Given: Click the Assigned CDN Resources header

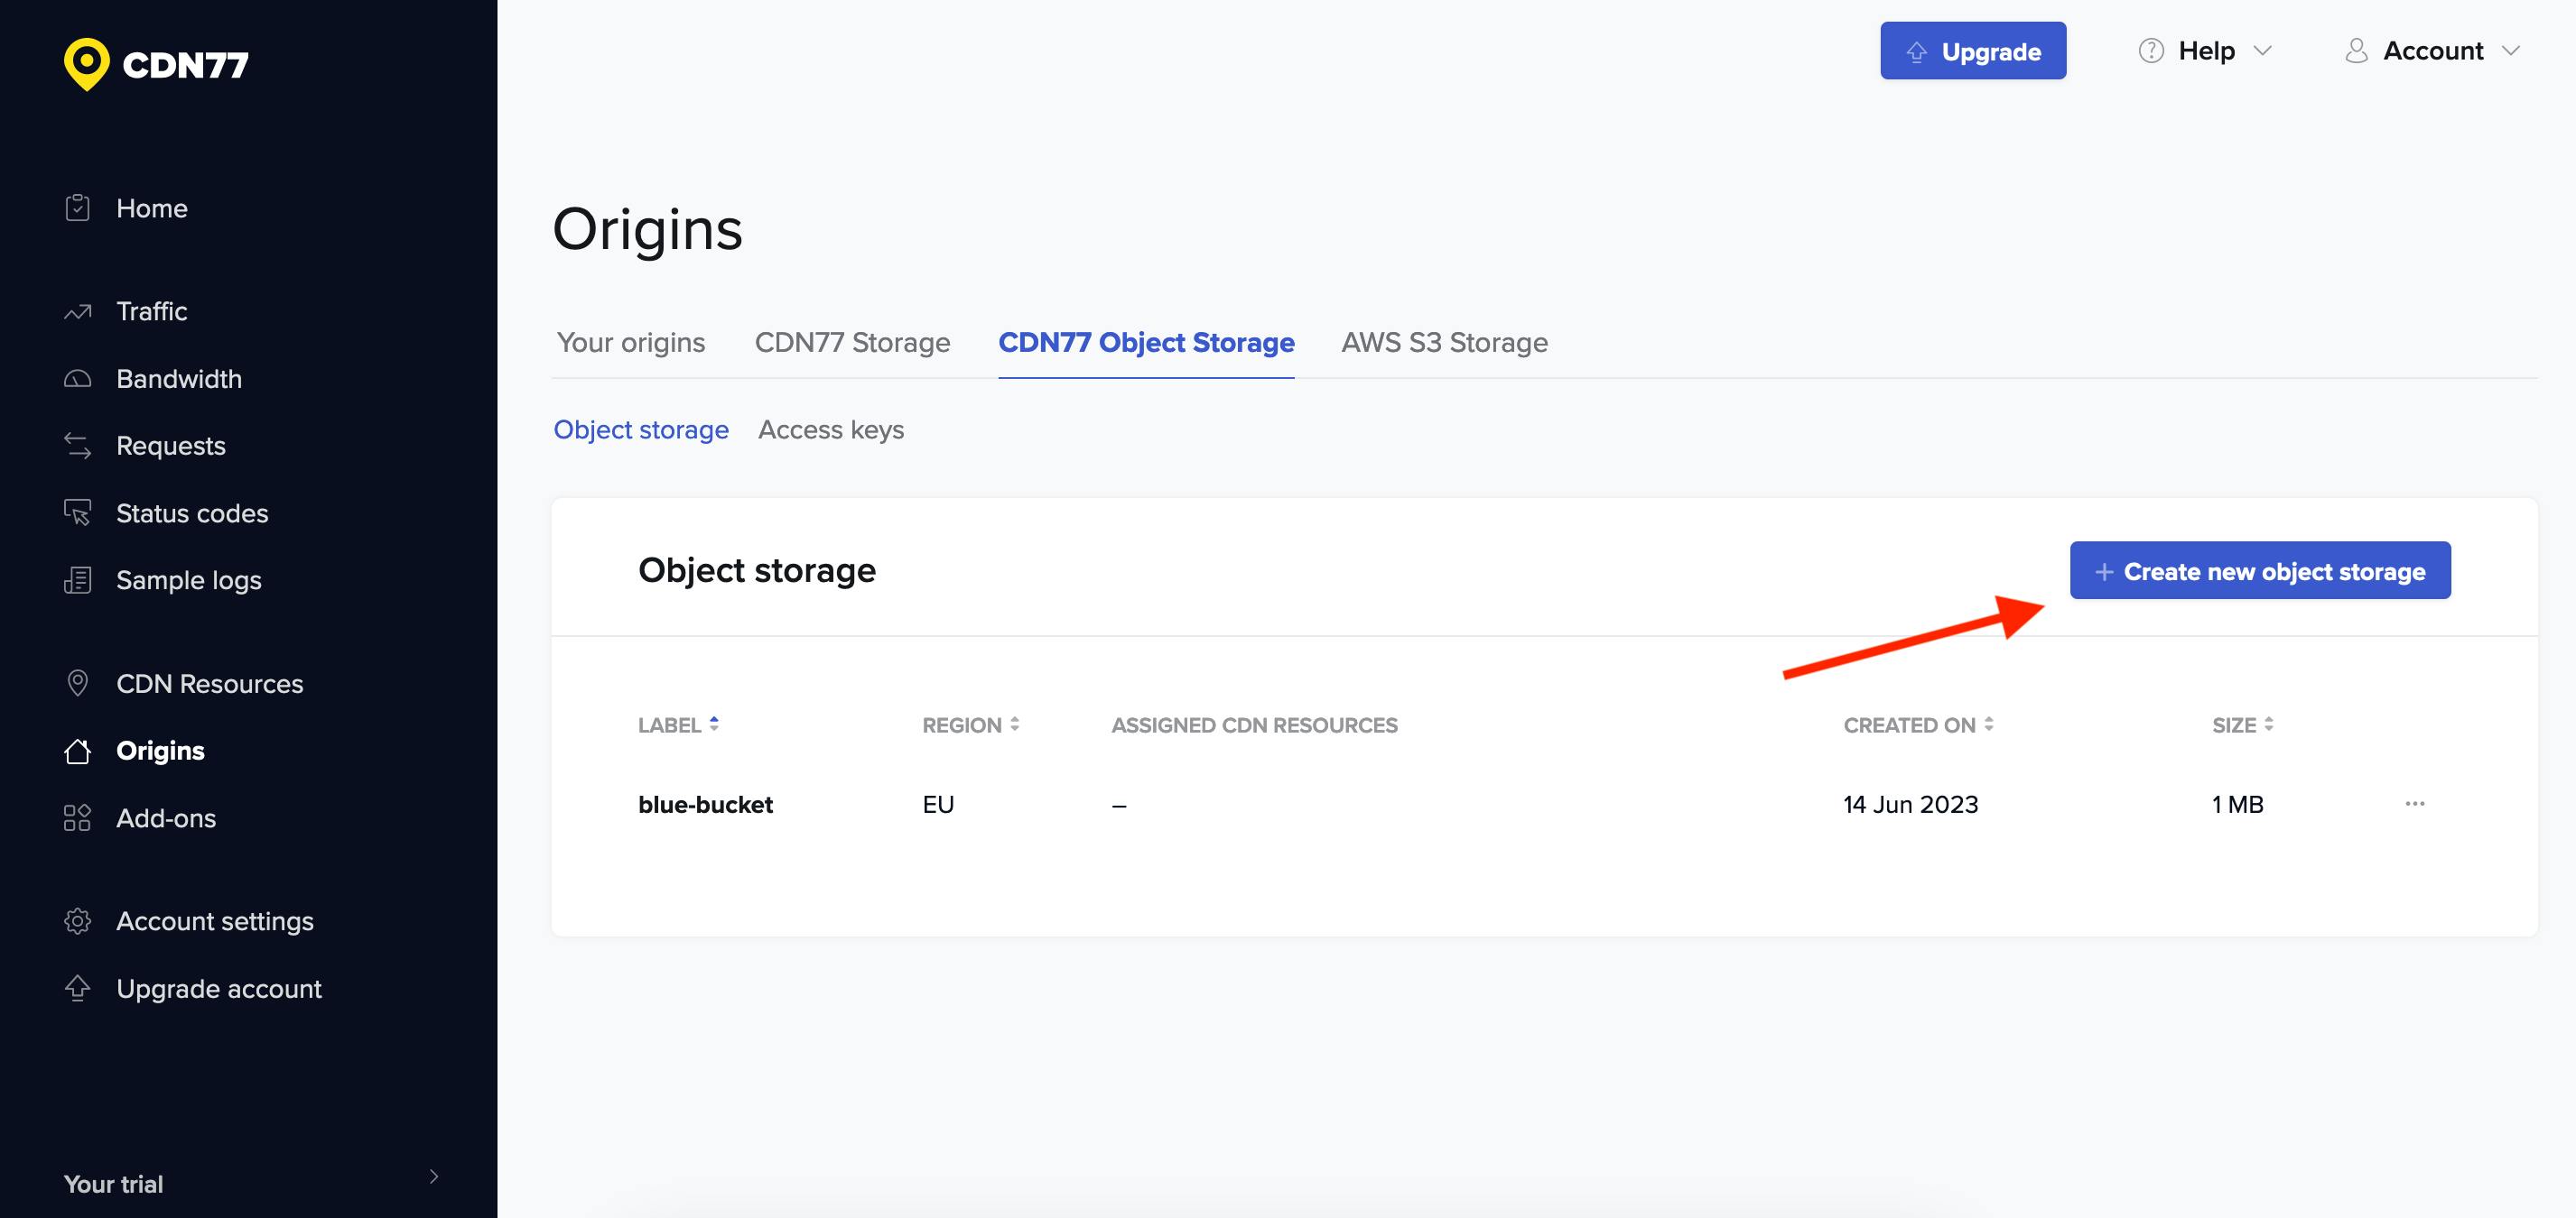Looking at the screenshot, I should click(1255, 725).
